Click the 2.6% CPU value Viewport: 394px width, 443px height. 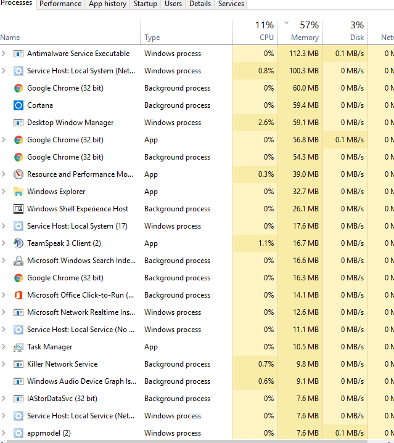[266, 123]
